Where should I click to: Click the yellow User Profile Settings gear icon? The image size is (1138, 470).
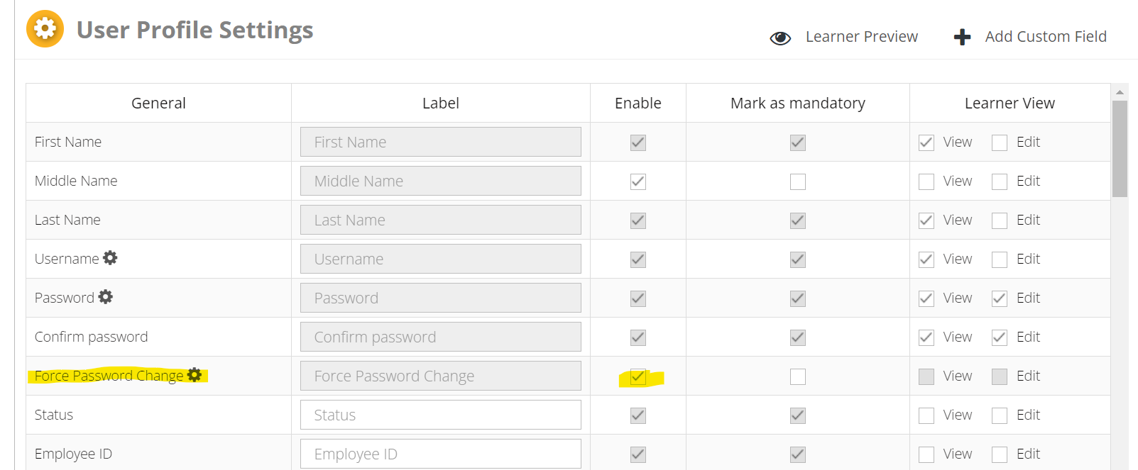click(44, 29)
